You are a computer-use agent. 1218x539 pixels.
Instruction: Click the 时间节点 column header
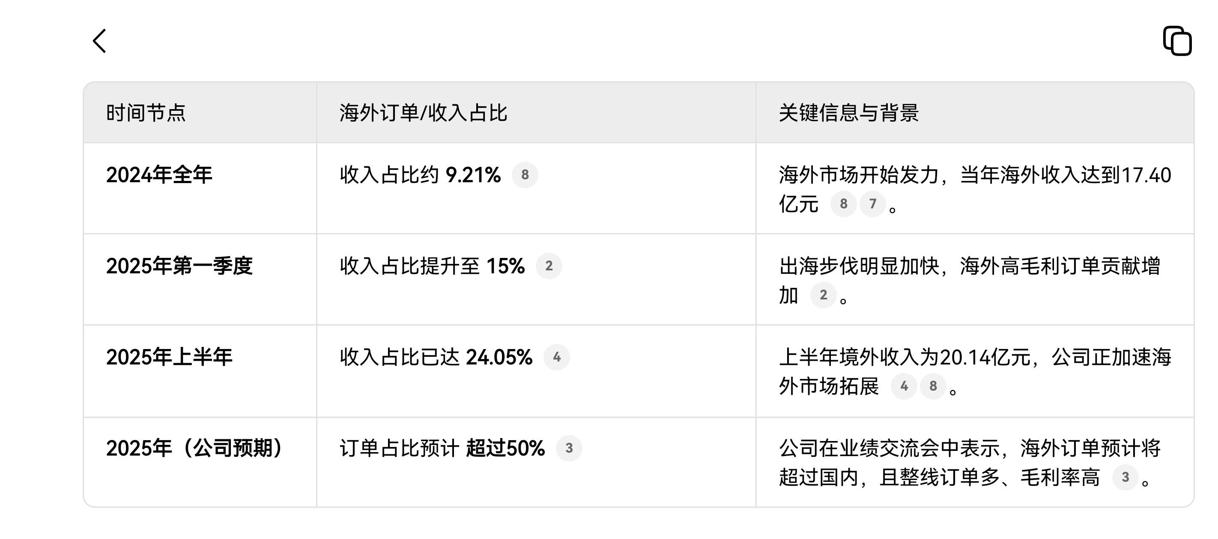(146, 113)
